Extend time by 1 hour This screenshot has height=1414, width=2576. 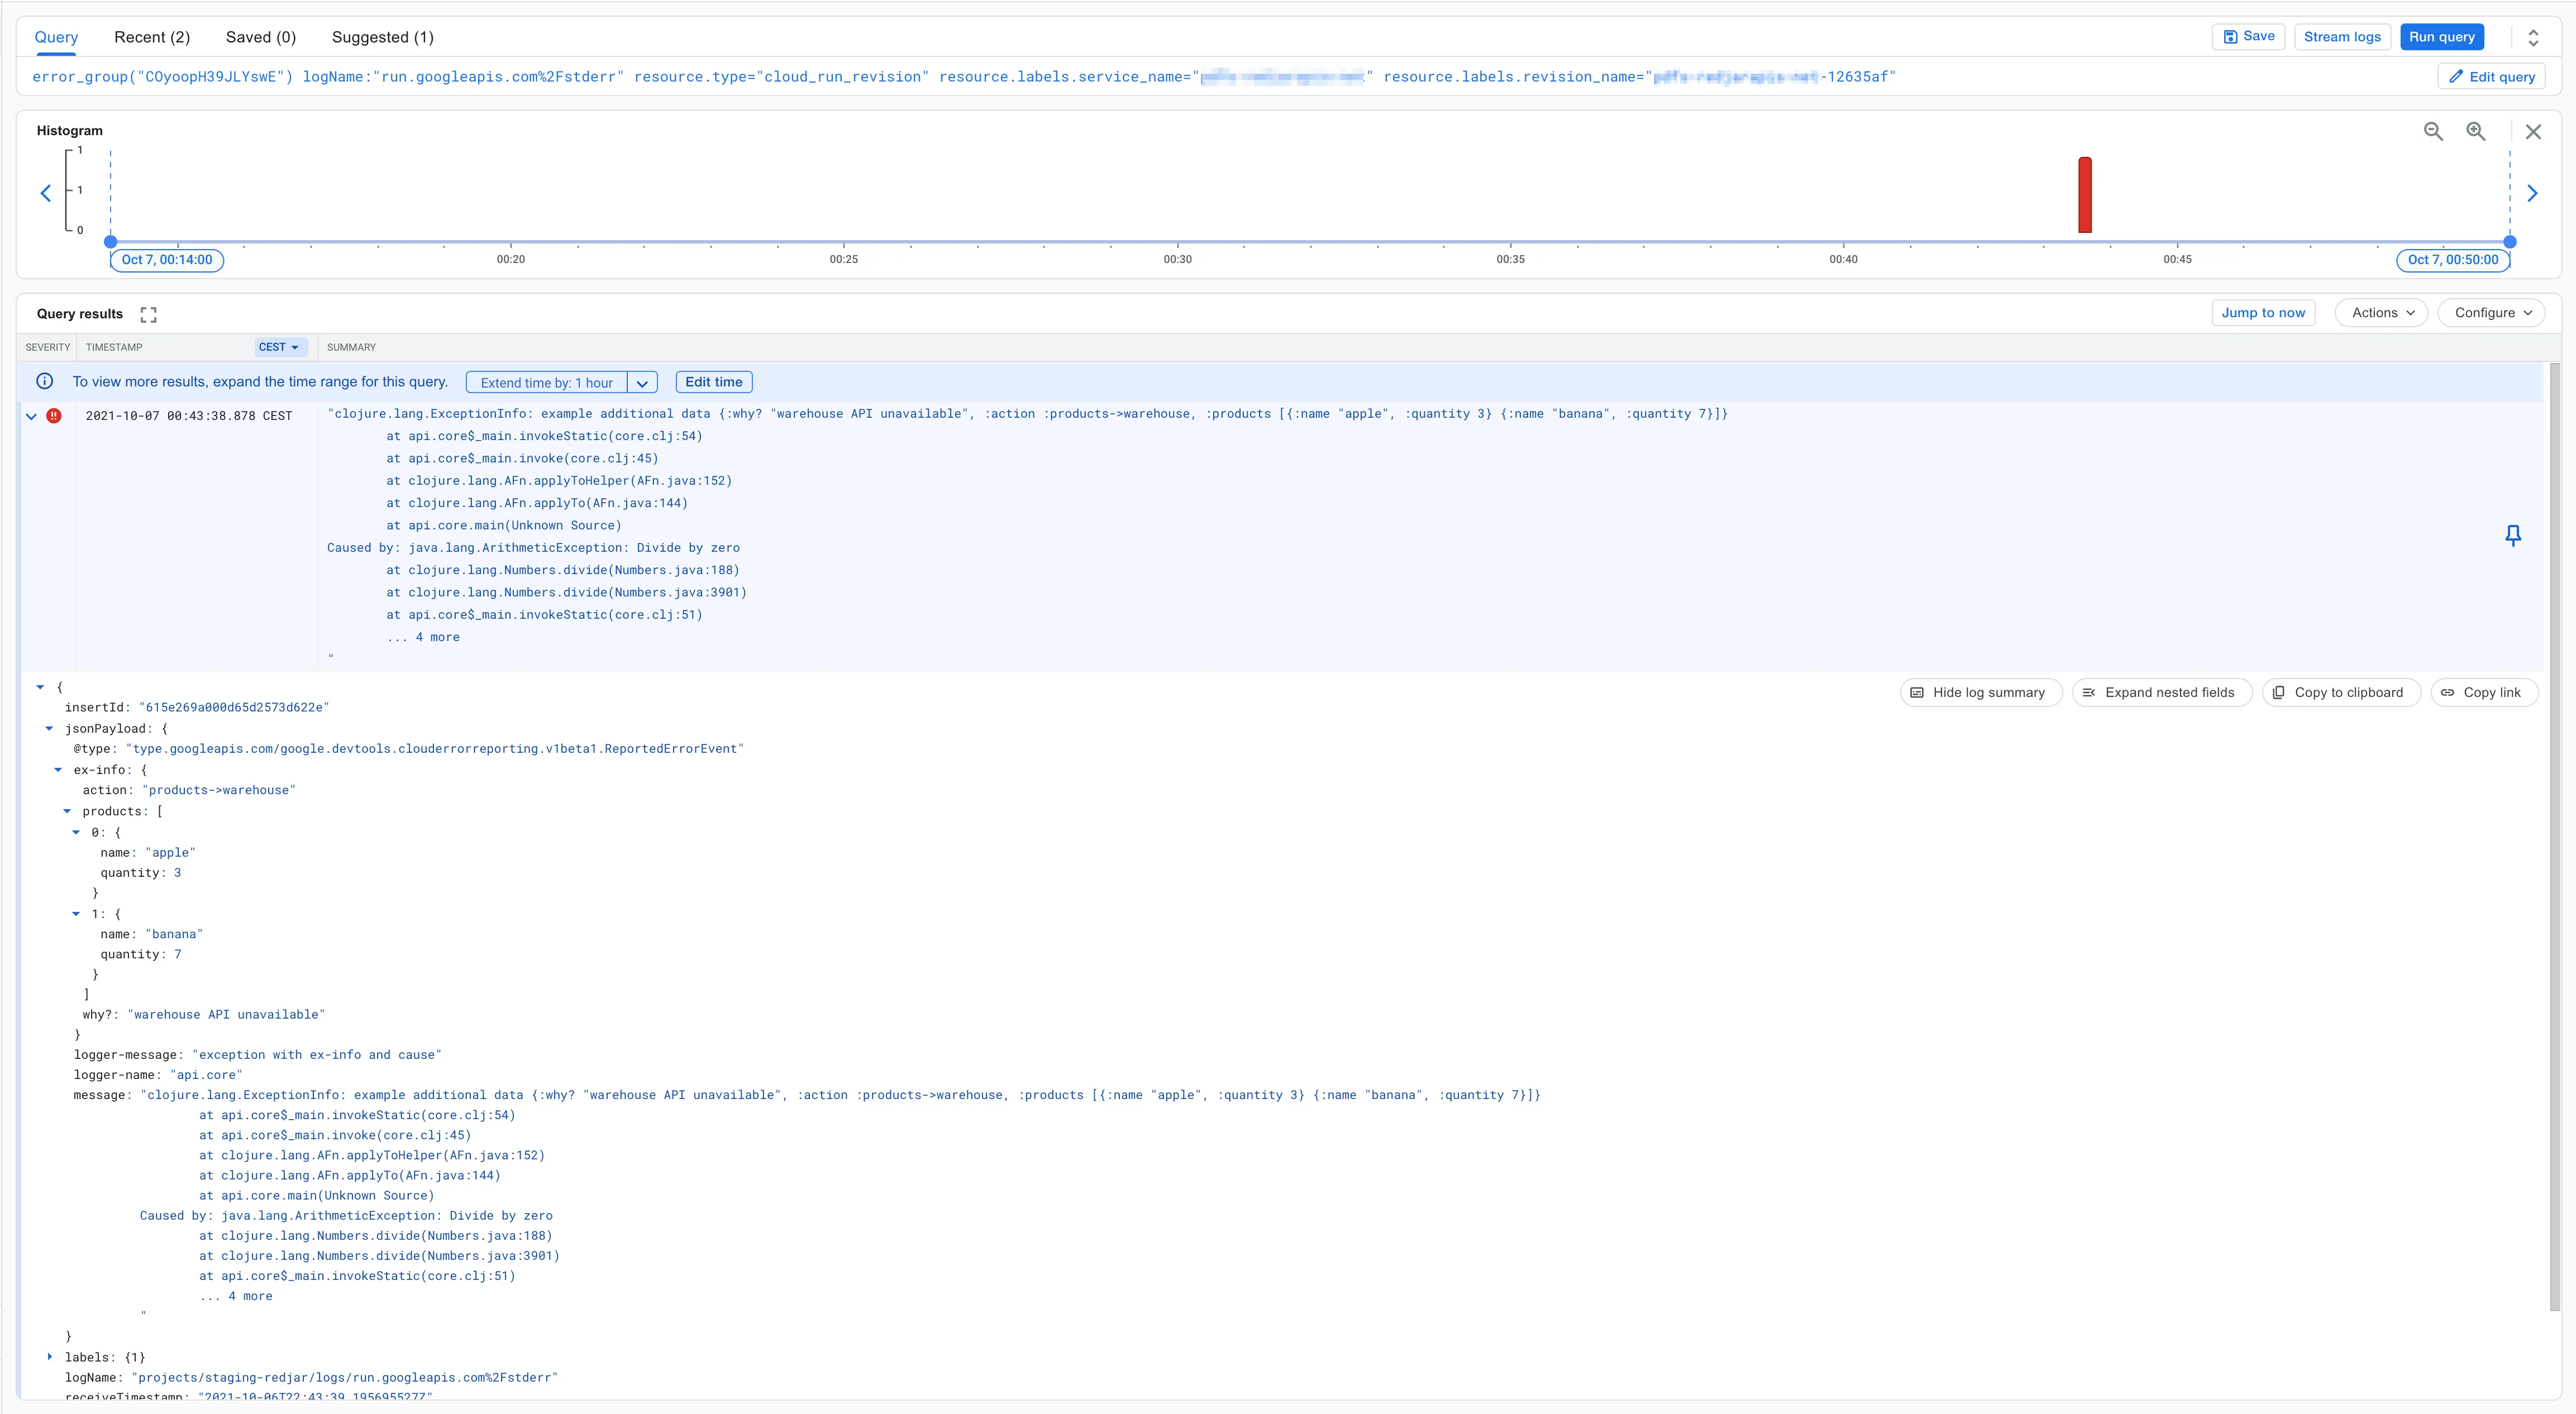pos(547,383)
